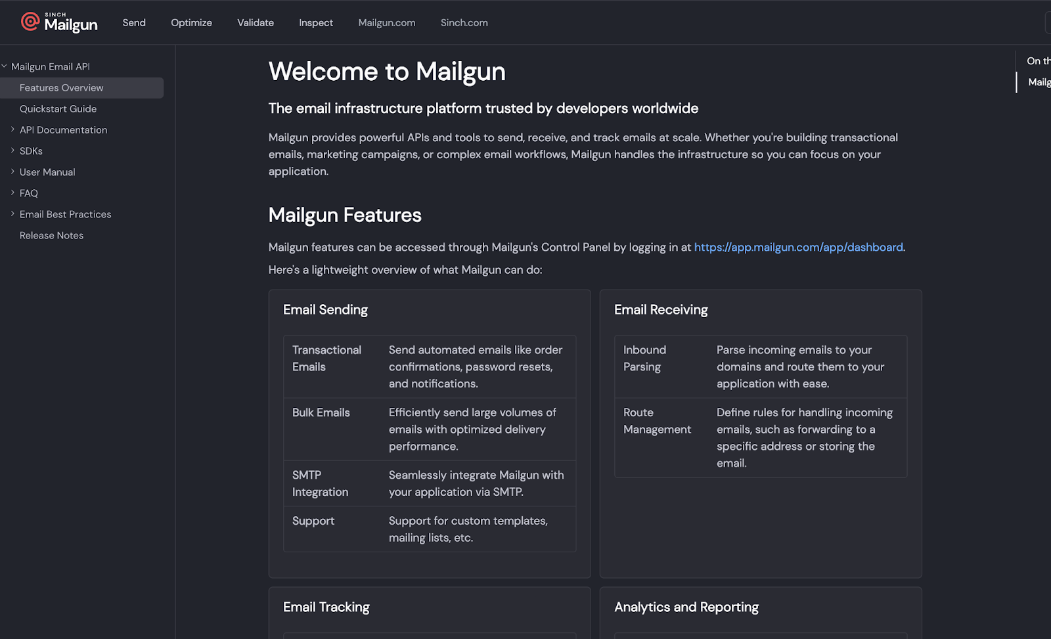Expand the User Manual chevron

click(12, 171)
